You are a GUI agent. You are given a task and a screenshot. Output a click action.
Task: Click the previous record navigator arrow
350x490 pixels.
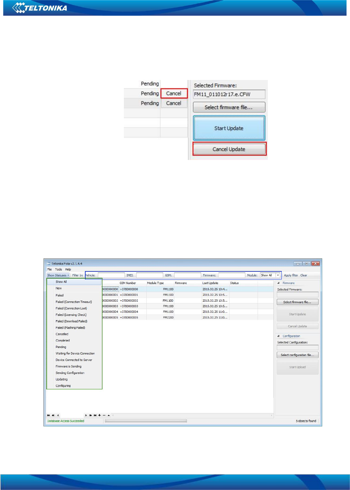58,415
